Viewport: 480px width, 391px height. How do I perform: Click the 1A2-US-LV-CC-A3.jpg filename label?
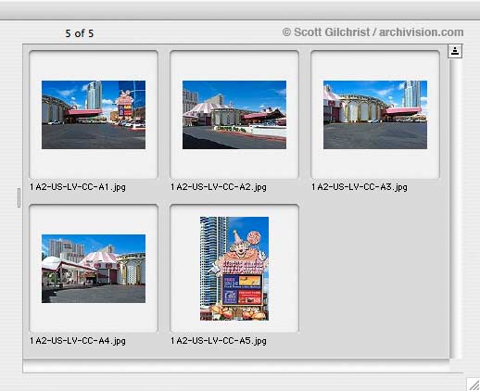tap(360, 187)
